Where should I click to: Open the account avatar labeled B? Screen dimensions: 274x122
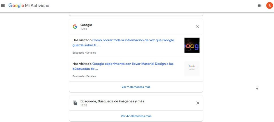[269, 5]
